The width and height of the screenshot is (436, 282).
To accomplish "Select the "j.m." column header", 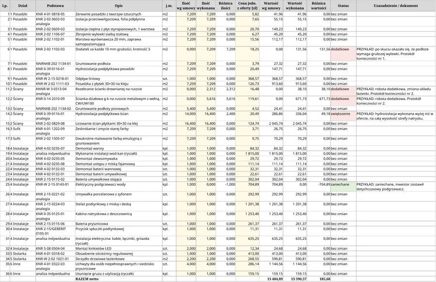I will coord(169,5).
